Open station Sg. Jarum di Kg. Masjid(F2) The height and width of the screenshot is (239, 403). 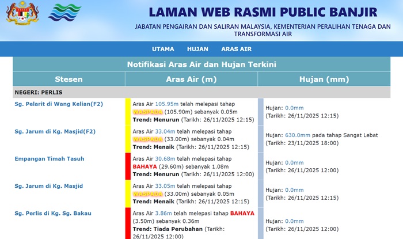(x=55, y=131)
